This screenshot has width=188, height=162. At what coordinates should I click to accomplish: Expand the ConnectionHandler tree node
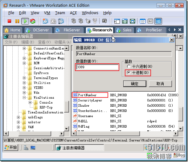tap(24, 48)
